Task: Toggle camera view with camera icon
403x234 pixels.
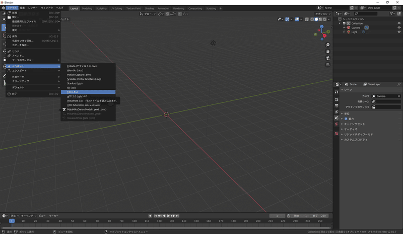Action: coord(327,58)
